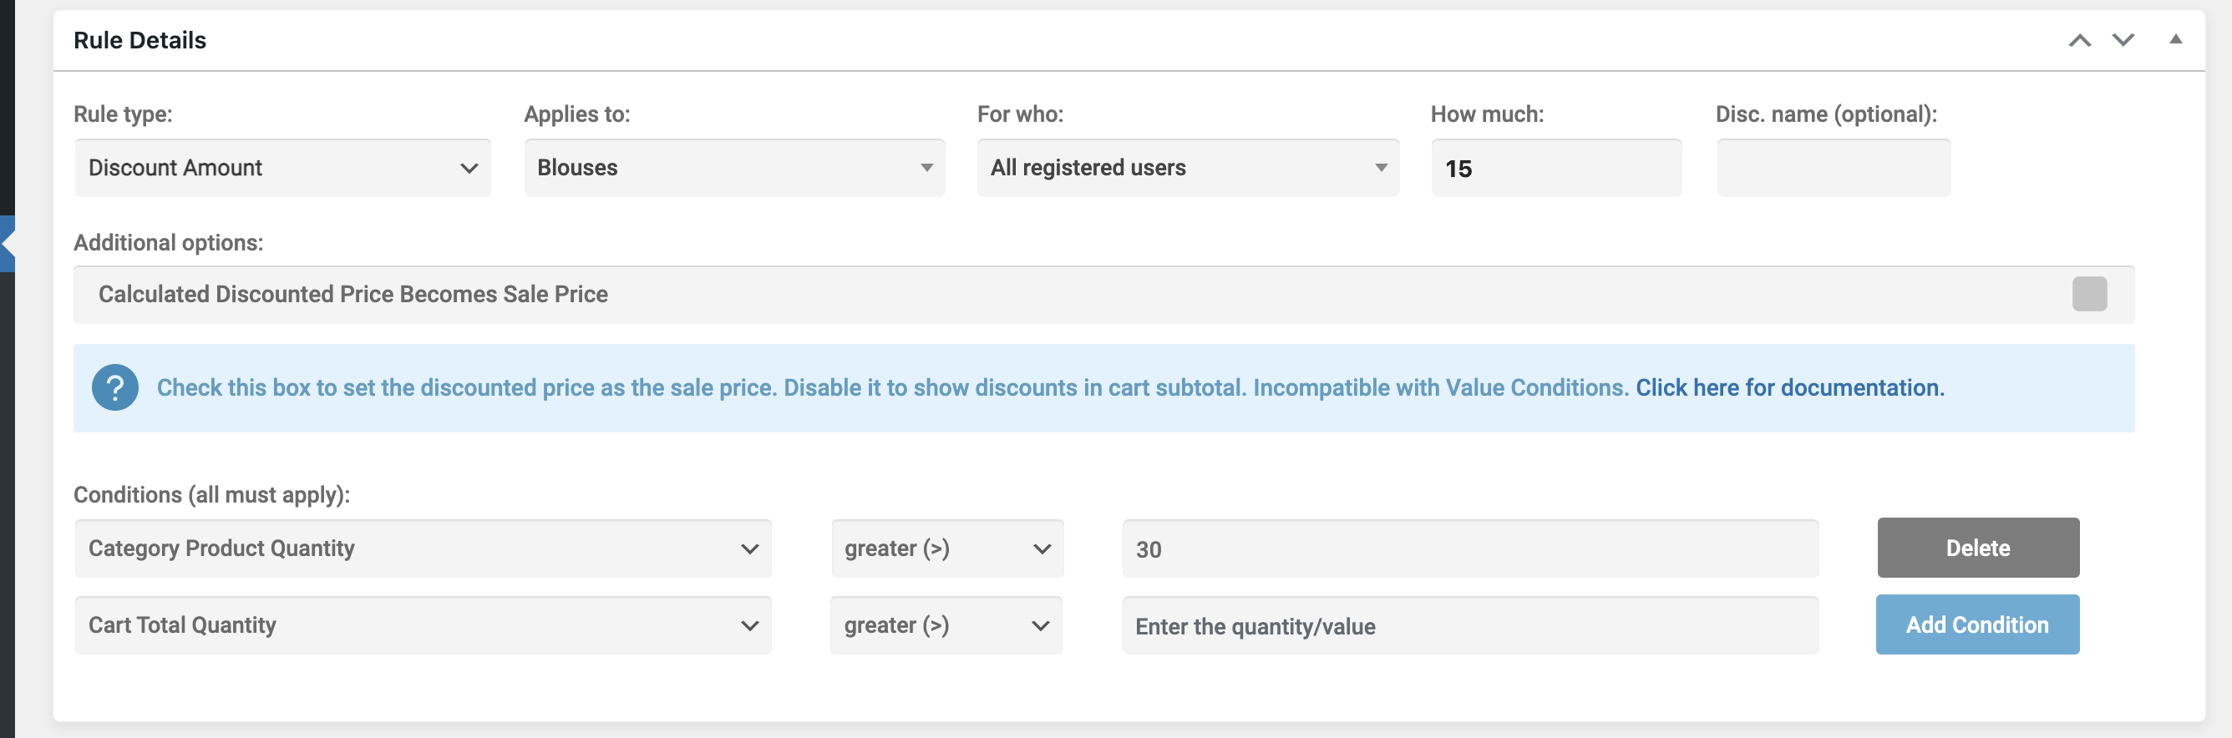Move the Rule Details panel down
The height and width of the screenshot is (738, 2232).
point(2123,40)
